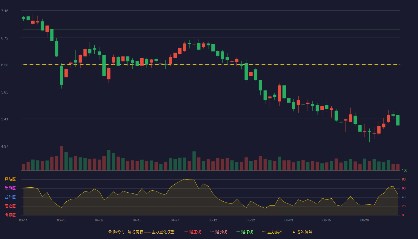Click the 6.28 price axis label
Image resolution: width=418 pixels, height=239 pixels.
pyautogui.click(x=5, y=65)
